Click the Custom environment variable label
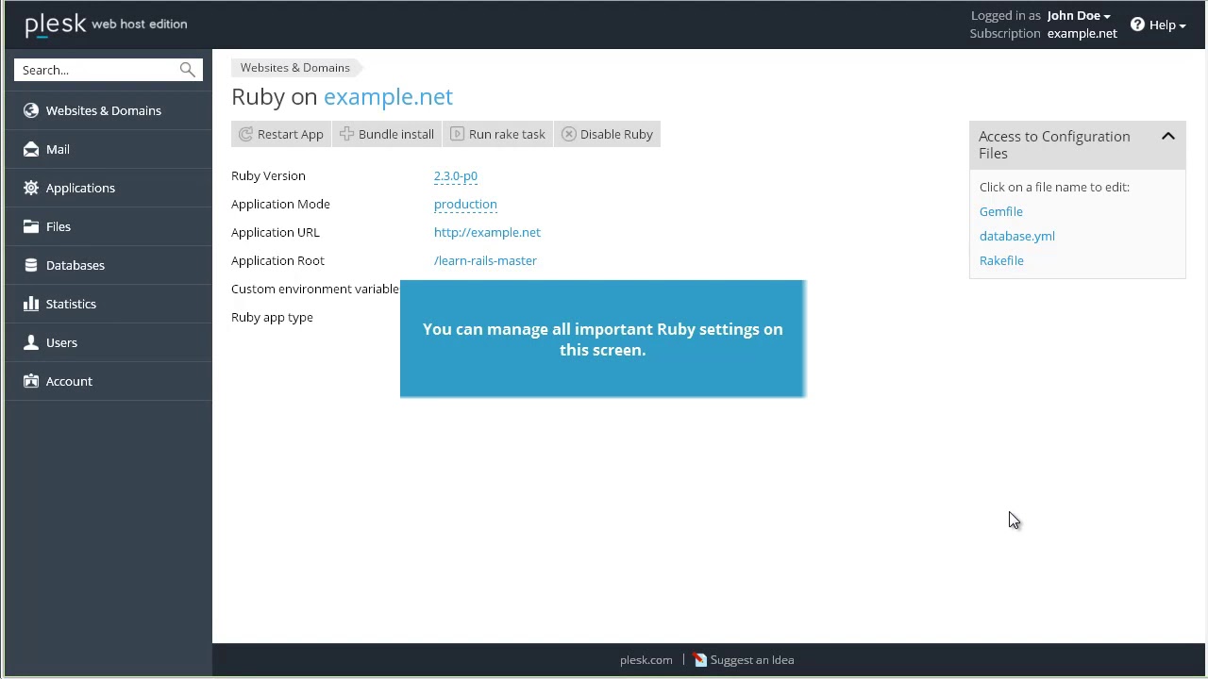Viewport: 1208px width, 679px height. pos(314,289)
